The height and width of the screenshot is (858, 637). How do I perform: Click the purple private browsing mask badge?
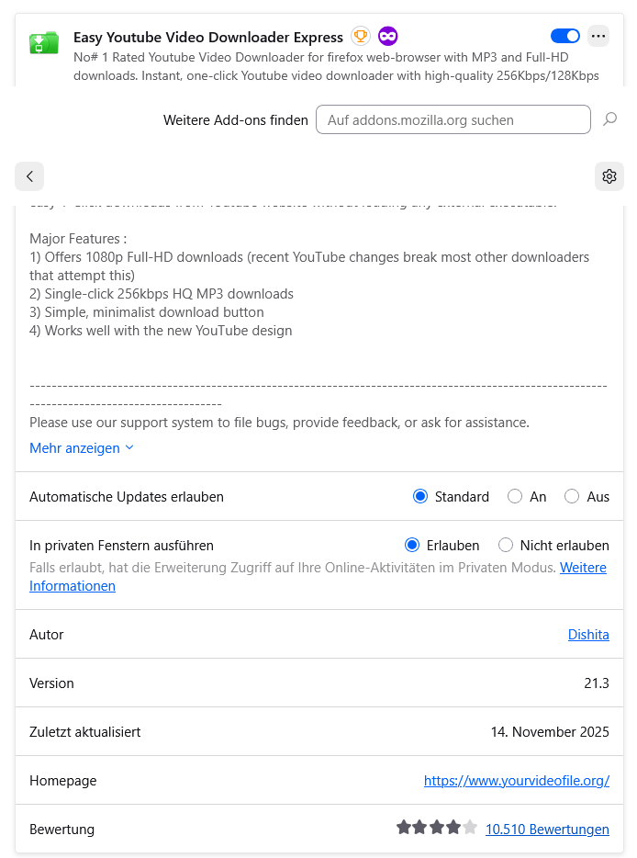click(388, 37)
